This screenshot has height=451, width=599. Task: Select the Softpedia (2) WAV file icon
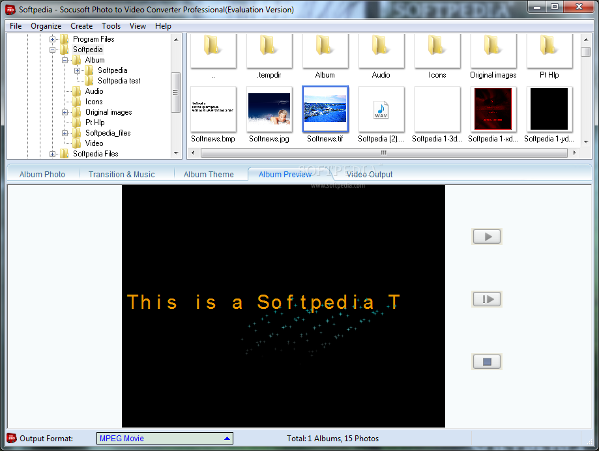pyautogui.click(x=381, y=109)
